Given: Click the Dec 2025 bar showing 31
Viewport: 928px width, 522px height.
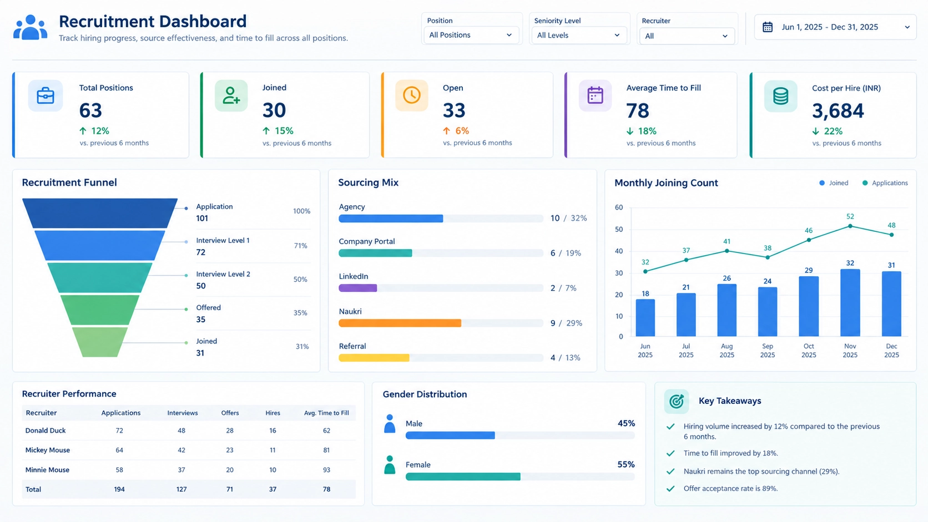Looking at the screenshot, I should [x=891, y=304].
